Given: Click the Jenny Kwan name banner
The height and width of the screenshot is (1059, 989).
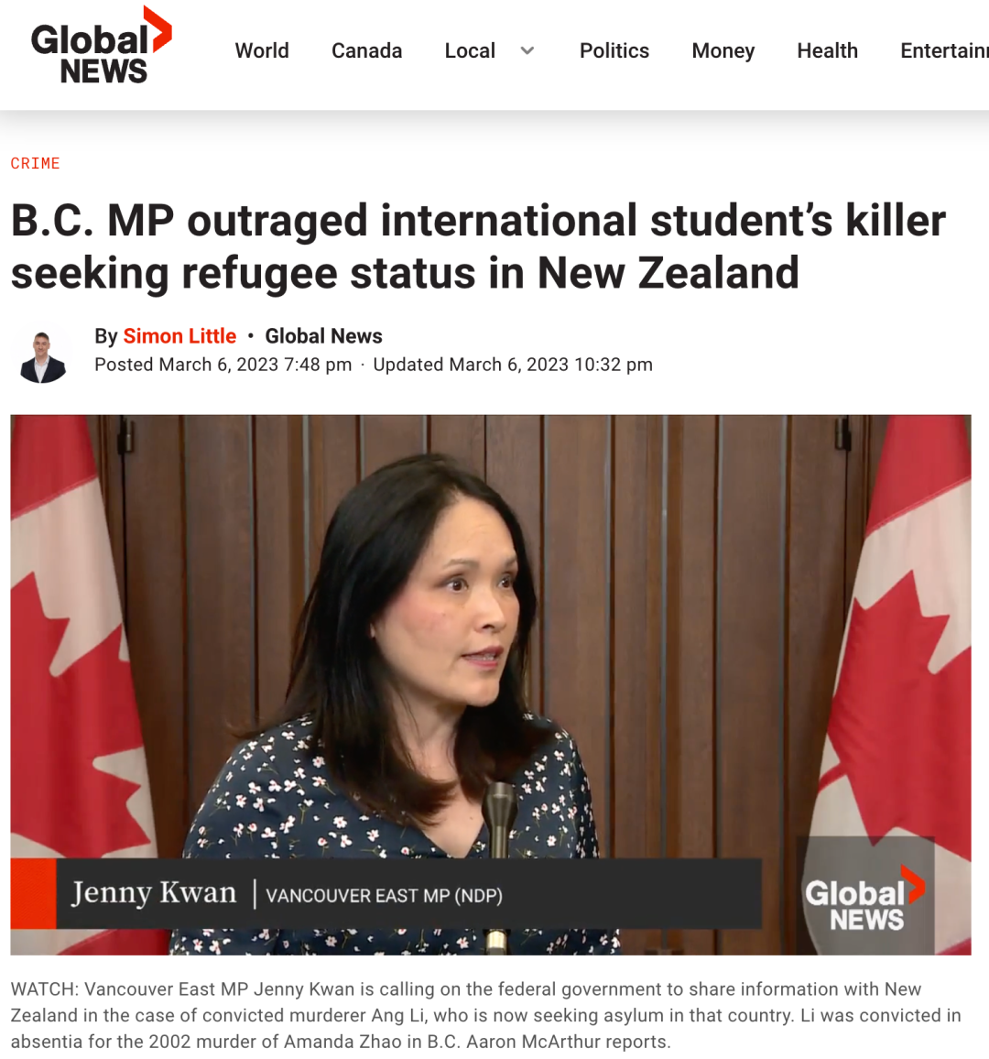Looking at the screenshot, I should 386,893.
